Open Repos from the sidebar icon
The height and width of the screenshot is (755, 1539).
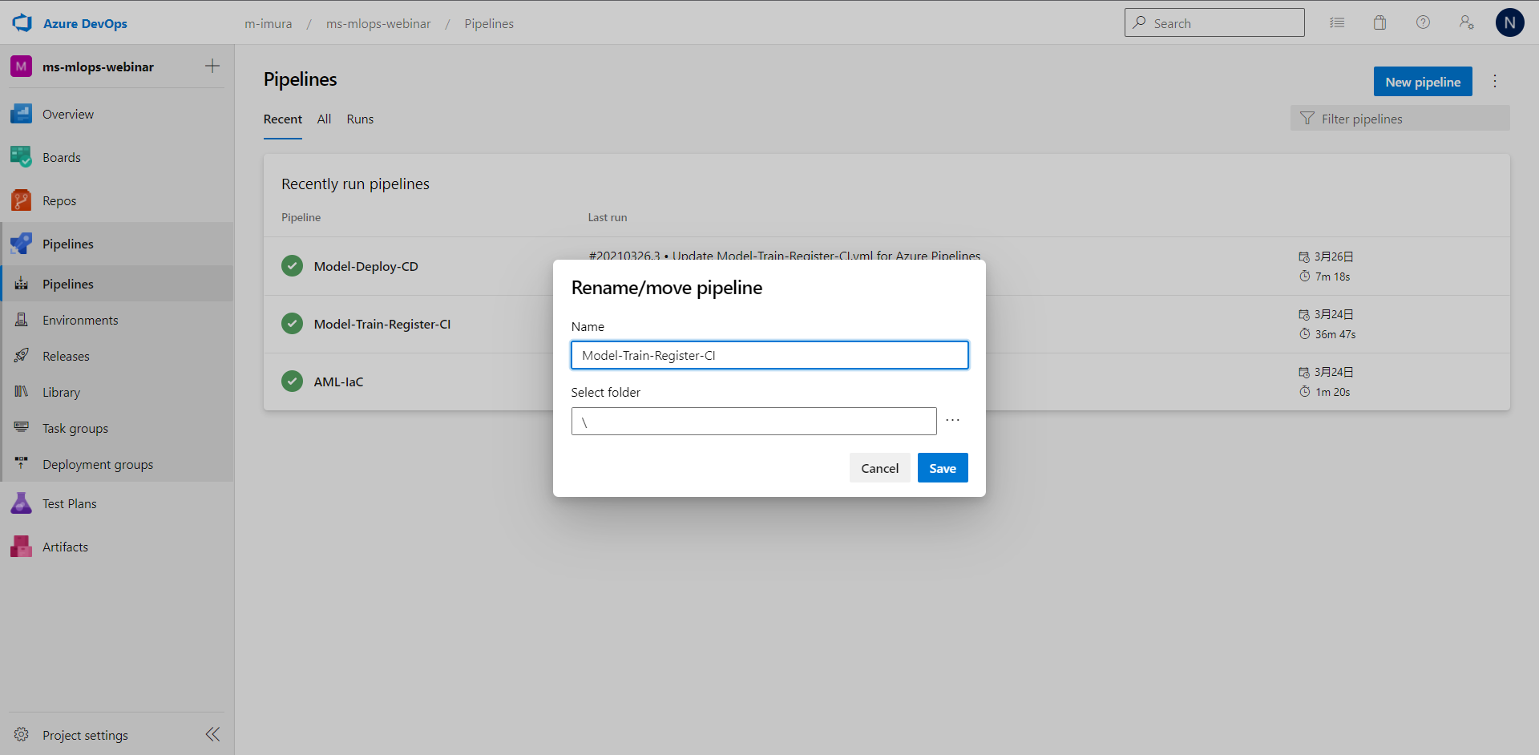tap(22, 200)
